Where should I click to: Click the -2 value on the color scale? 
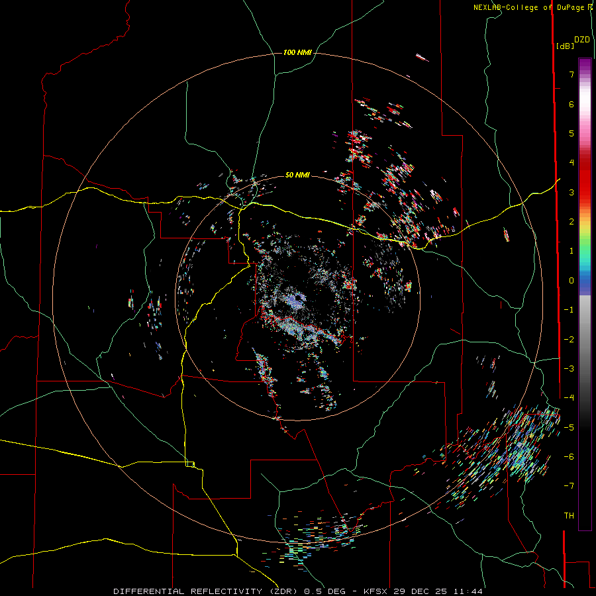coord(569,340)
